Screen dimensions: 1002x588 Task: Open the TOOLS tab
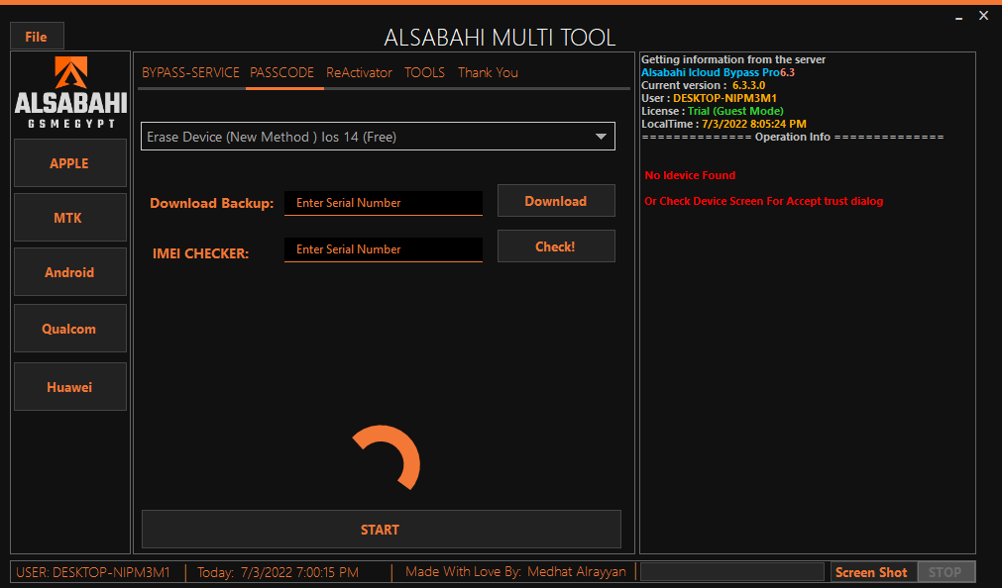(424, 72)
